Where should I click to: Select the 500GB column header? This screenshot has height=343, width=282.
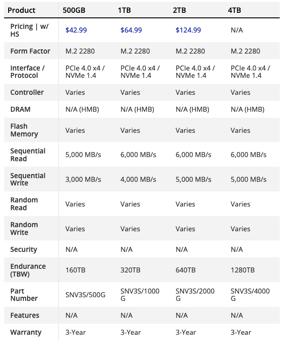tap(74, 10)
